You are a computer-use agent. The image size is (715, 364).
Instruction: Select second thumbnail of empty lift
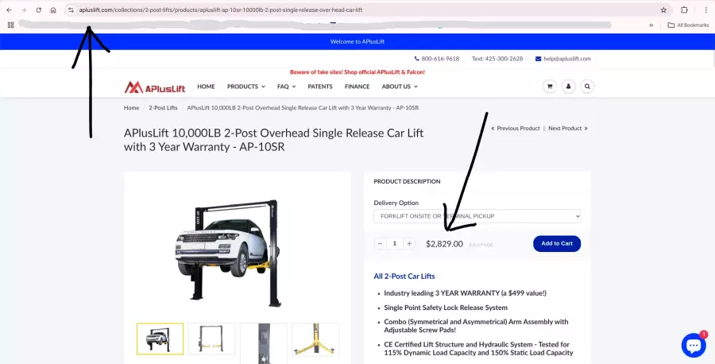[x=211, y=339]
